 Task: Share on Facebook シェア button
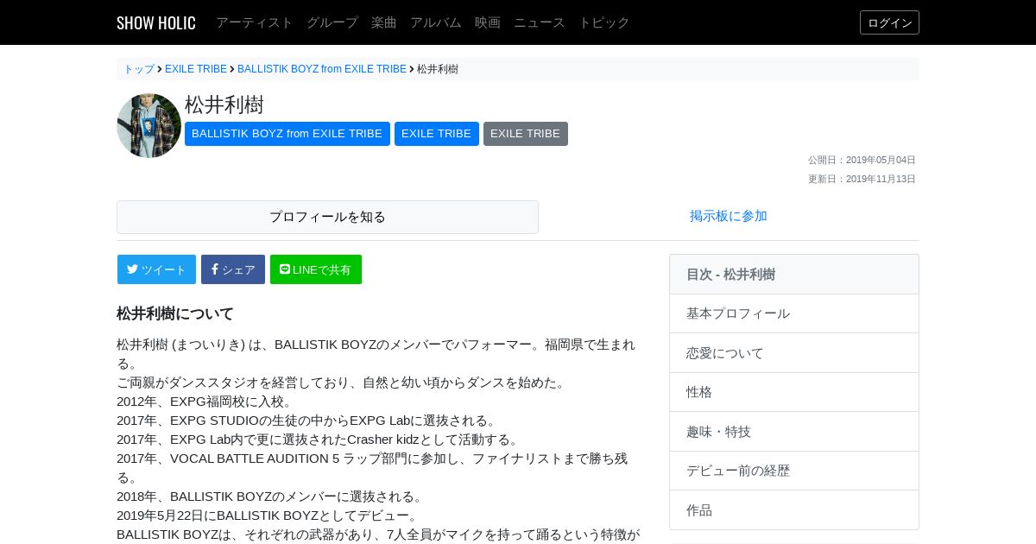[233, 269]
